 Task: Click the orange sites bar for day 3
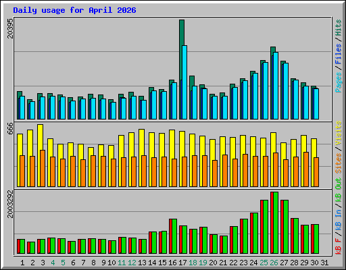(43, 168)
